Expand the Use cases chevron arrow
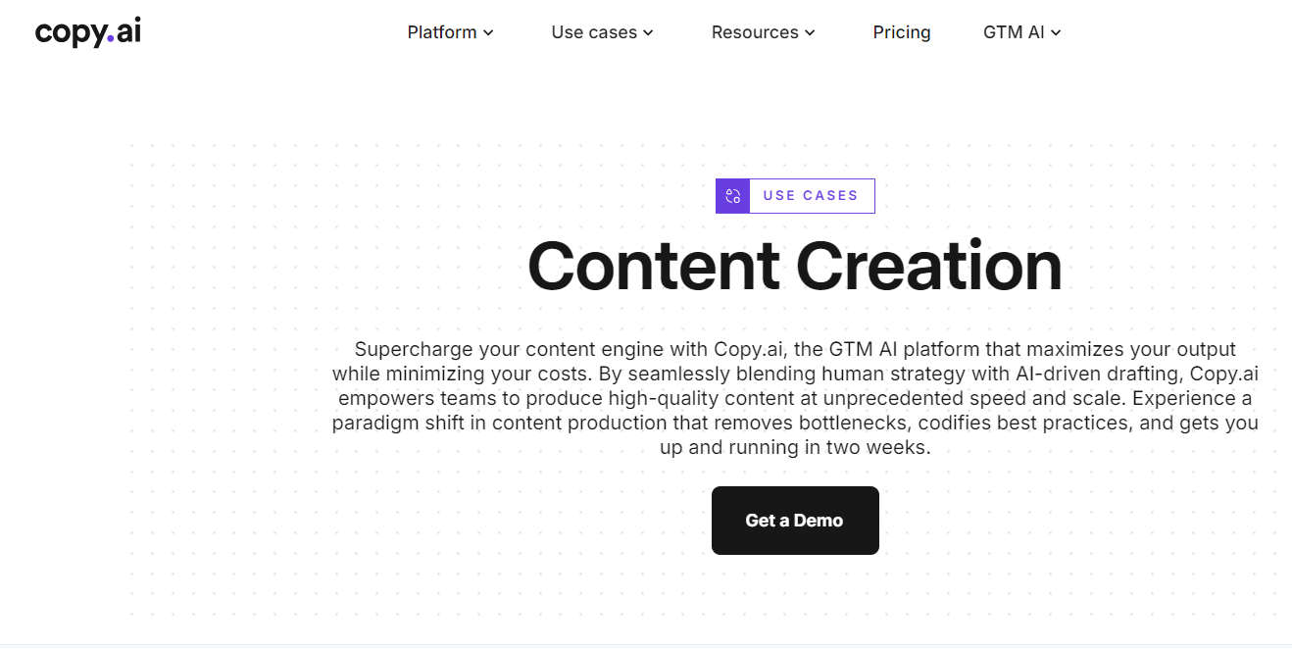The width and height of the screenshot is (1292, 649). tap(648, 33)
